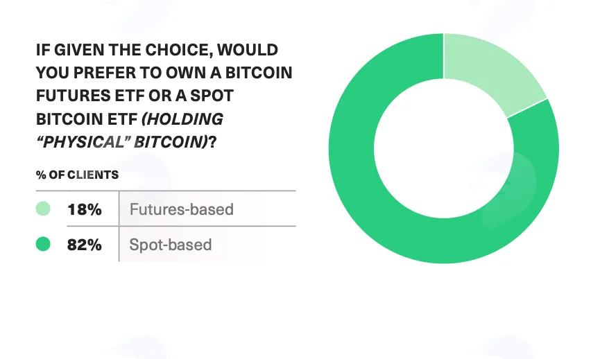Select the 18% value in the legend
609x359 pixels.
coord(85,209)
